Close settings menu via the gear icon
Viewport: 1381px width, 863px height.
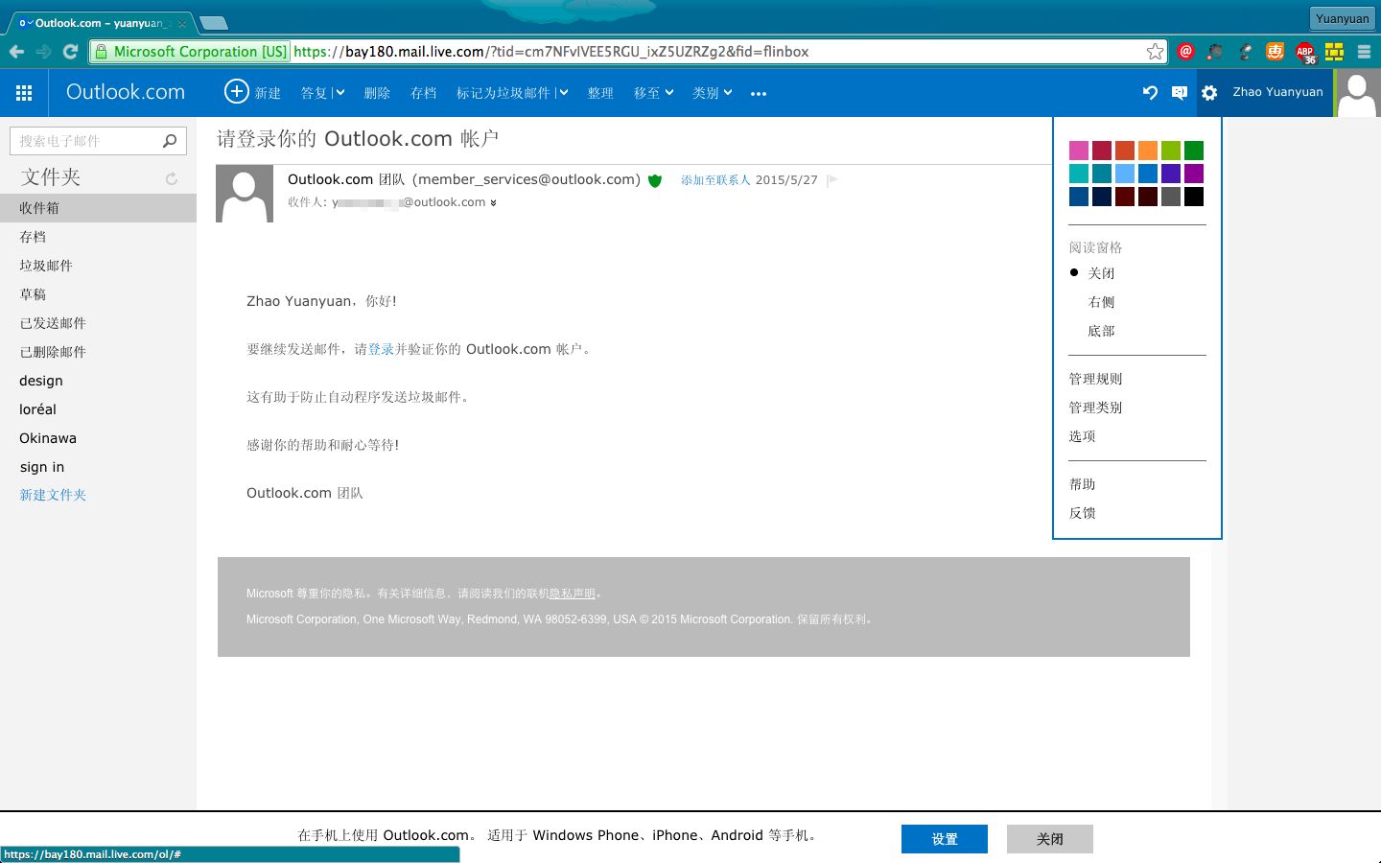coord(1209,93)
